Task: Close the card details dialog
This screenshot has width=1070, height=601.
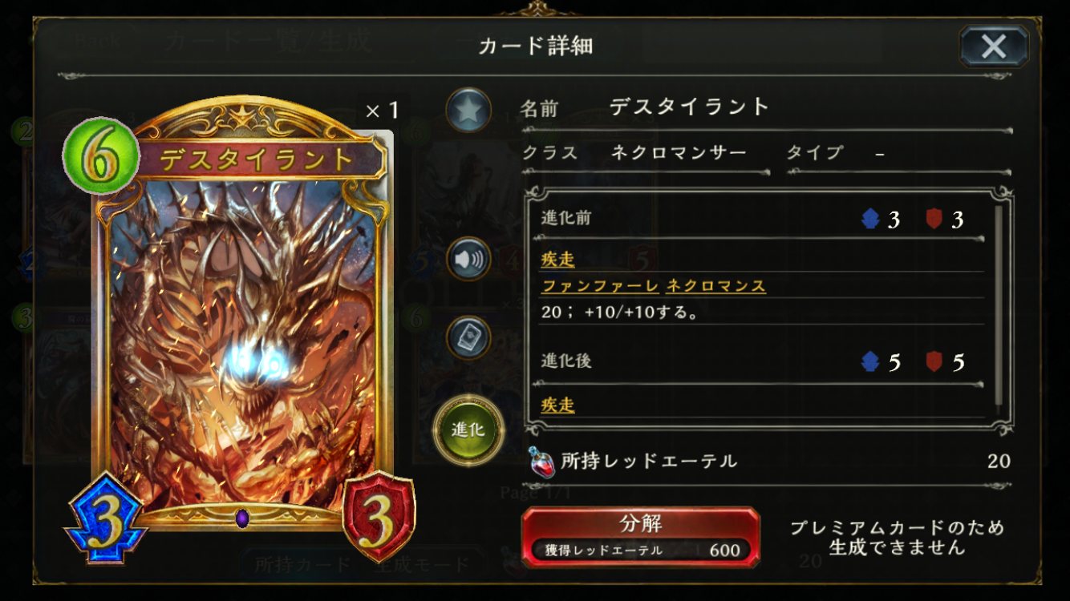Action: click(x=994, y=46)
